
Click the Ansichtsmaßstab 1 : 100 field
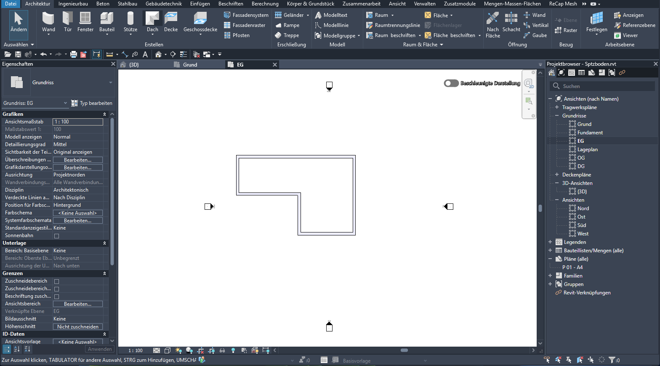point(78,122)
